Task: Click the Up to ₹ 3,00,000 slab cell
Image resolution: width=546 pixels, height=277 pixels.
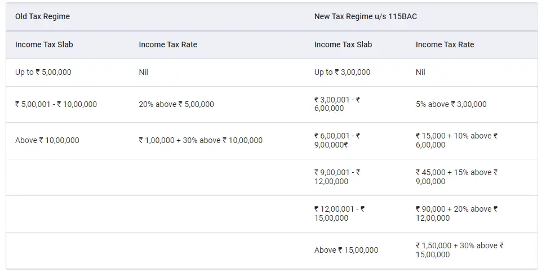Action: 342,72
